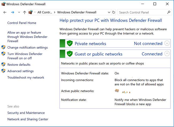This screenshot has width=174, height=127.
Task: Click green shield icon for Private networks
Action: [70, 43]
